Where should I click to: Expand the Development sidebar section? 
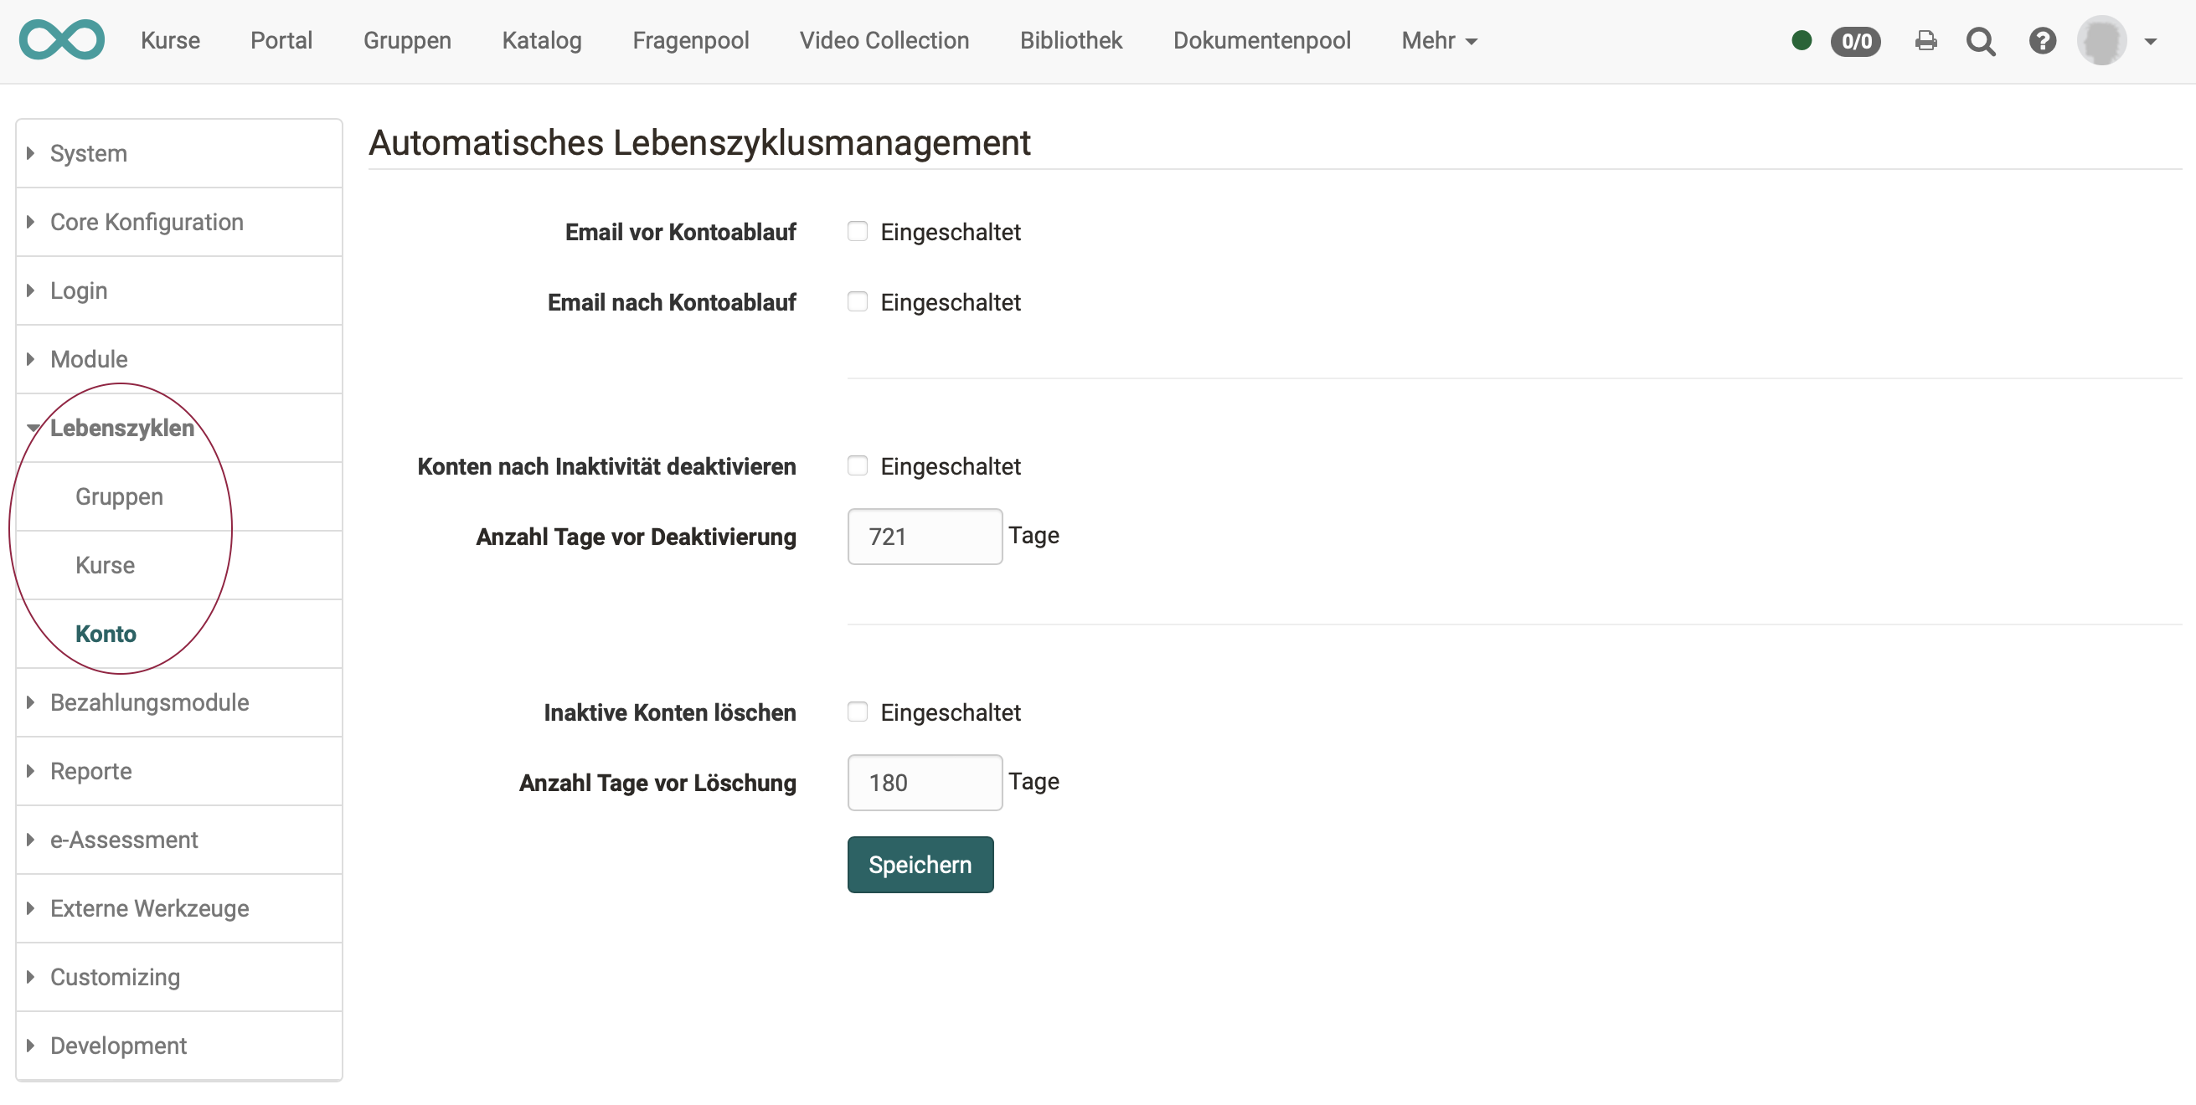[179, 1046]
